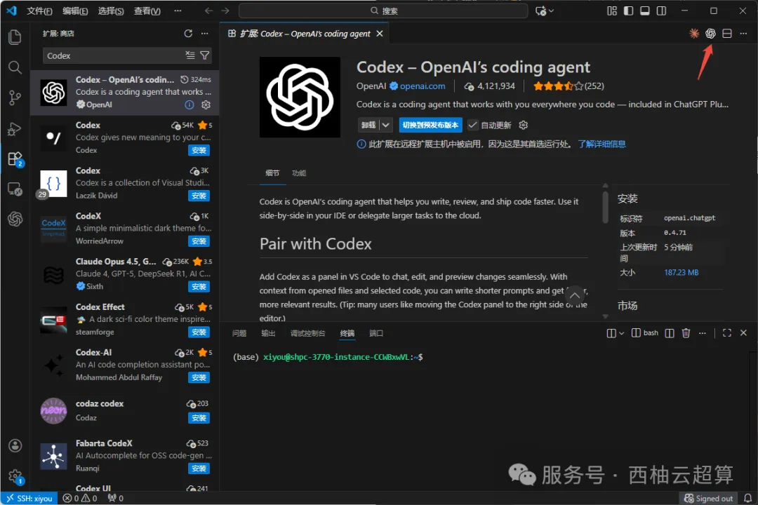Switch to the 输出 panel tab

[x=268, y=333]
